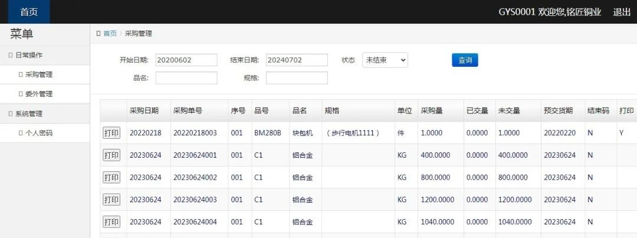This screenshot has width=637, height=238.
Task: Print order 20230624002 with 打印 button
Action: click(x=111, y=177)
